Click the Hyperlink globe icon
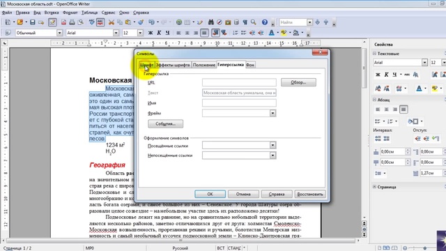This screenshot has width=446, height=251. coord(179,22)
